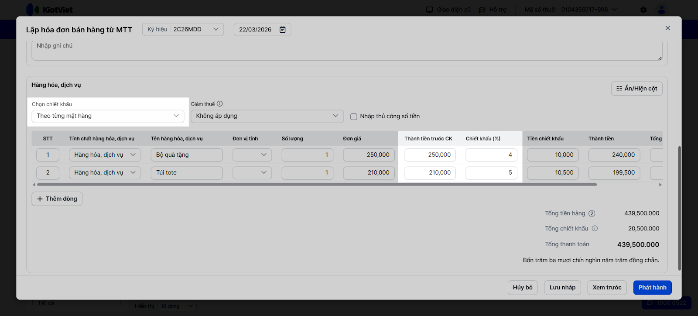This screenshot has height=316, width=698.
Task: Click the Thành tiền trước CK column header
Action: click(428, 139)
